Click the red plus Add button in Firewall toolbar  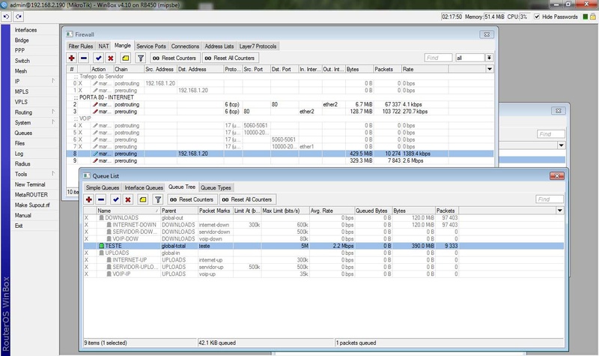[72, 58]
